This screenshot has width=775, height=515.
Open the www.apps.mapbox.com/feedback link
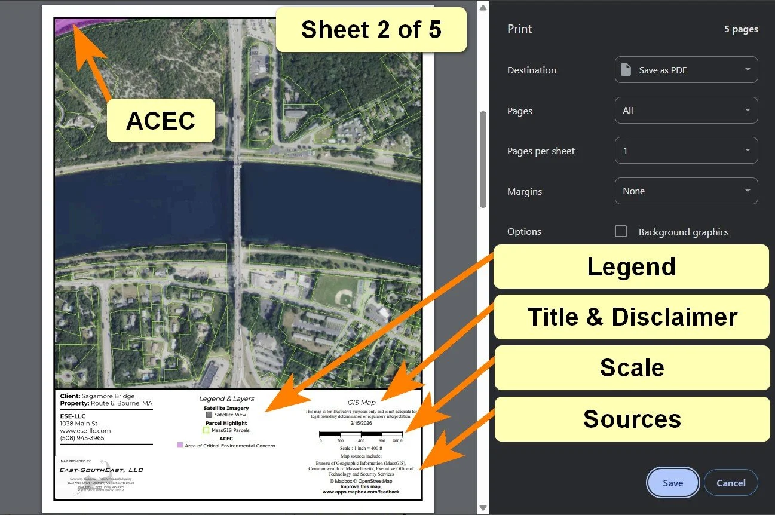pos(361,492)
